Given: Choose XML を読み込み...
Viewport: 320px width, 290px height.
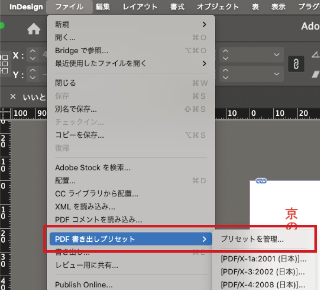Looking at the screenshot, I should point(131,207).
